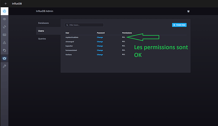Focus the Filter Users search field

coord(84,25)
